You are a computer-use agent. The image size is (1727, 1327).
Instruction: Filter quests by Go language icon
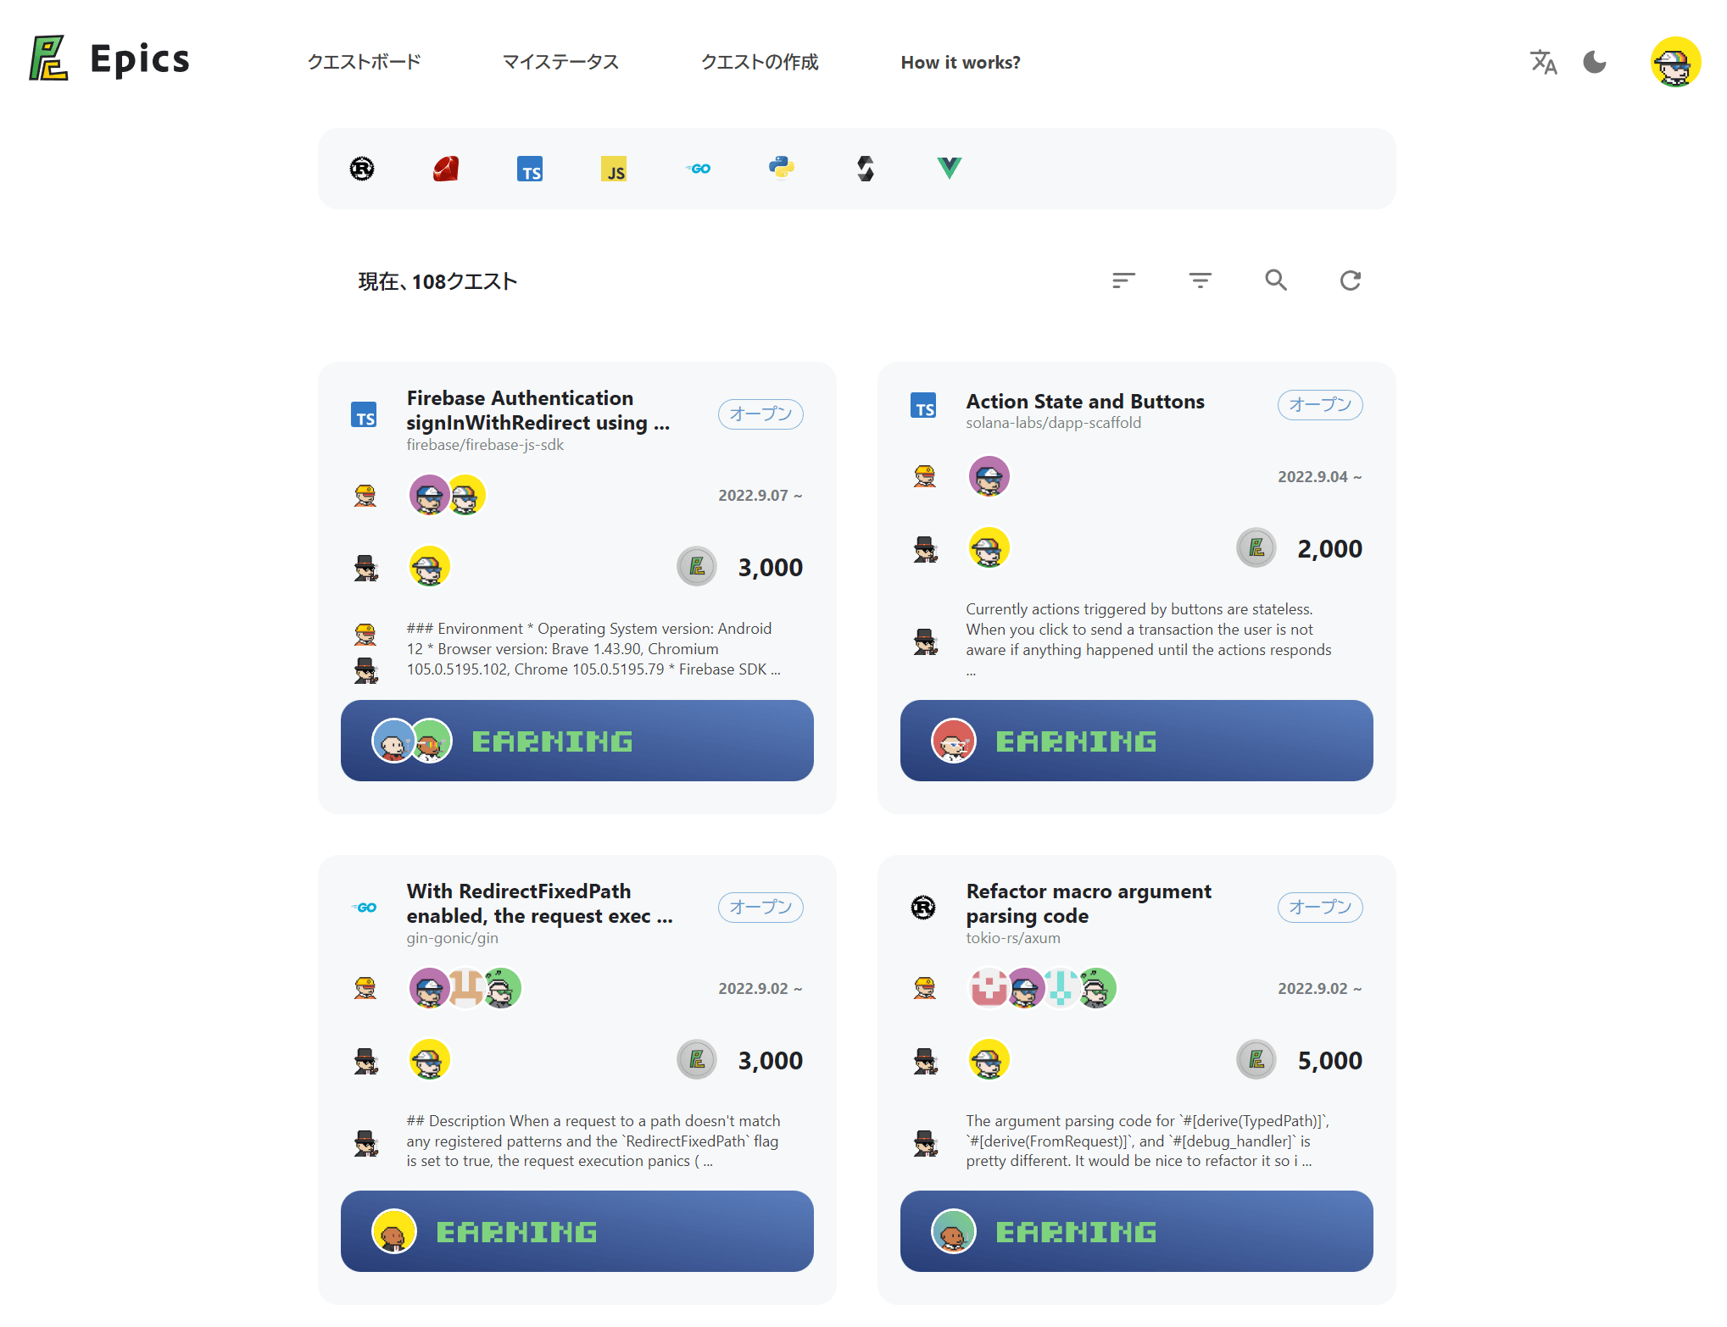pyautogui.click(x=698, y=169)
